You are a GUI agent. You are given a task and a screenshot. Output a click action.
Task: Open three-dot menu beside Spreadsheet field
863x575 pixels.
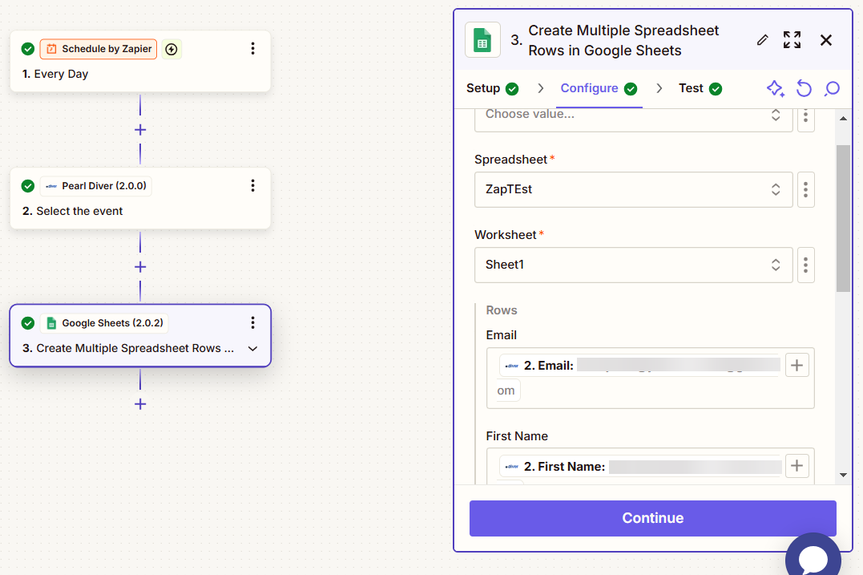click(806, 189)
